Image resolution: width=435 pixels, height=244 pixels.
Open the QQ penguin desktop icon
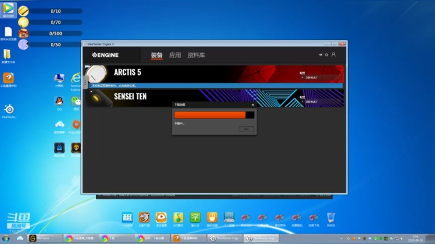(59, 104)
